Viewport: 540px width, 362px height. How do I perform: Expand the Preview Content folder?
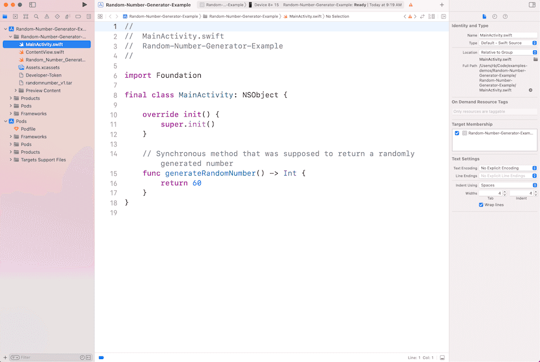[x=16, y=90]
